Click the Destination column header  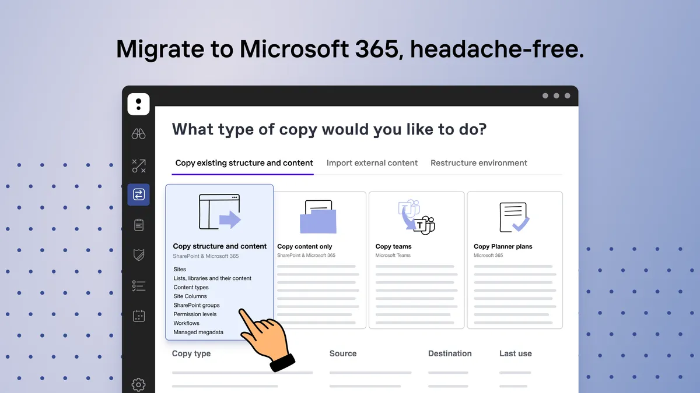click(450, 353)
